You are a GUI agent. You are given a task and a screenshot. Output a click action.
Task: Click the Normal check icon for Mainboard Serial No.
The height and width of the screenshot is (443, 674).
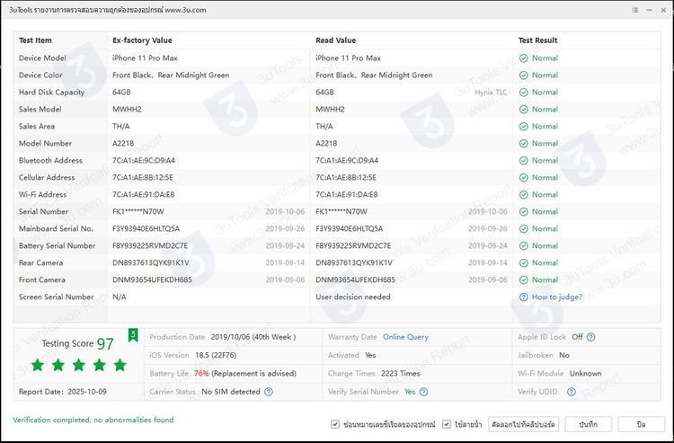click(x=523, y=228)
